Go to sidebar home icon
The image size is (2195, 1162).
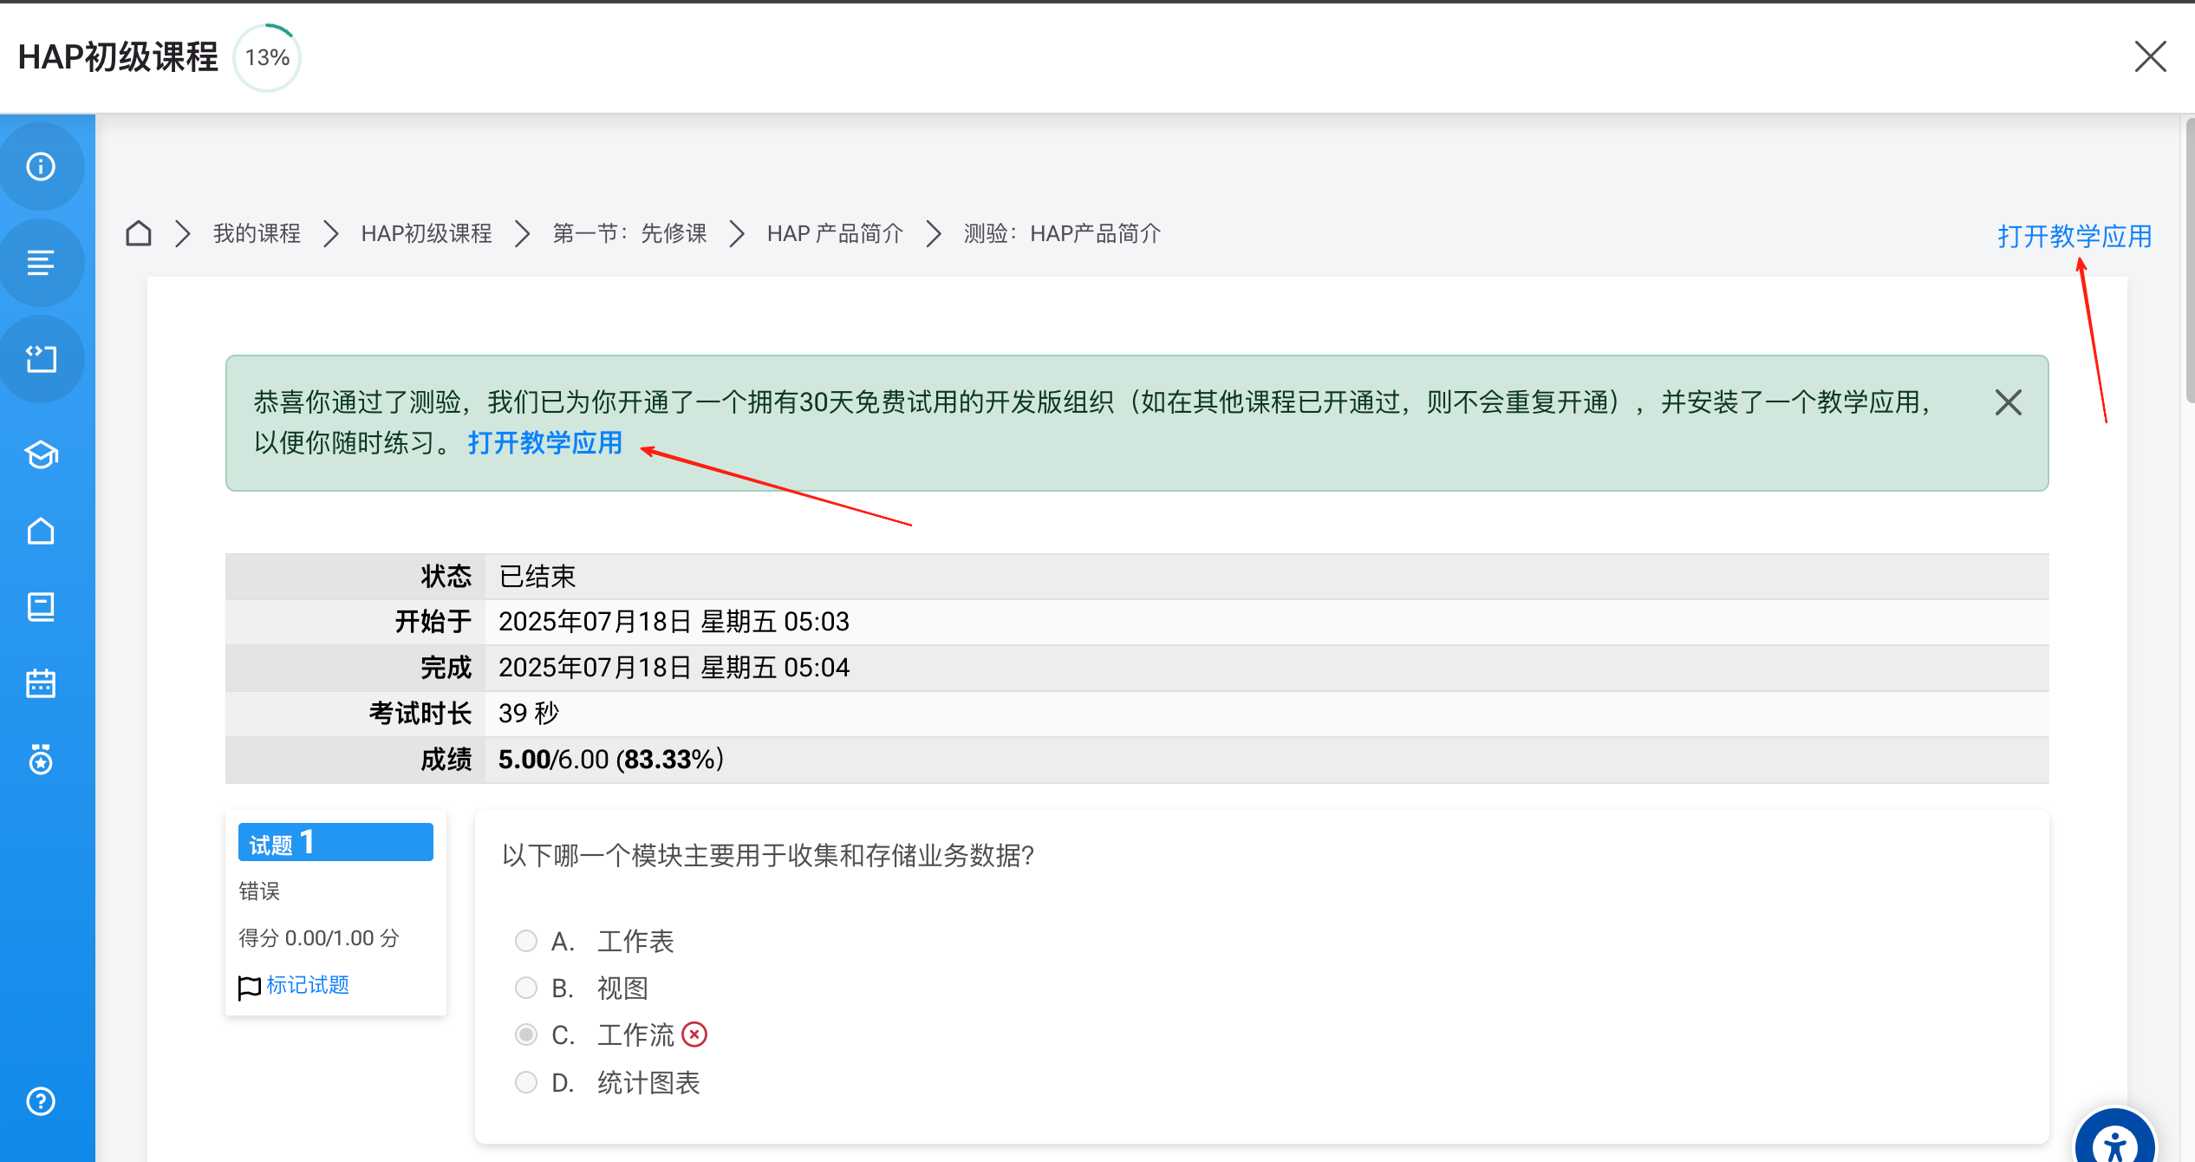tap(41, 531)
